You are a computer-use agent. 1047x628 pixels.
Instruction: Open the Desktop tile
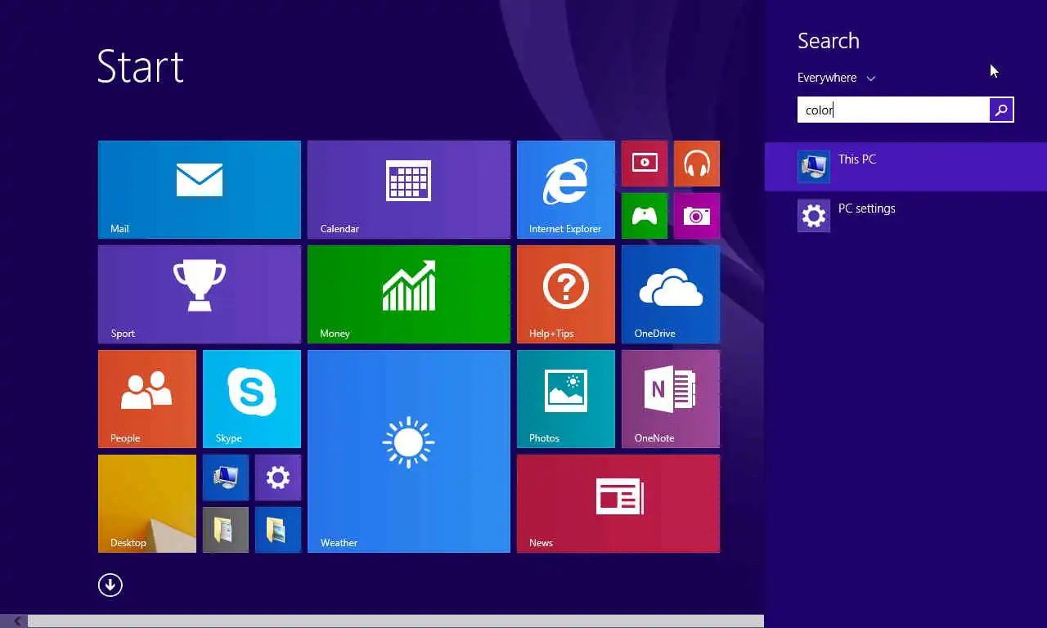click(147, 504)
